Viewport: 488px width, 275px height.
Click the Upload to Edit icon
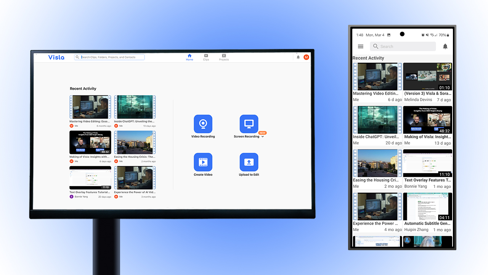(x=249, y=162)
